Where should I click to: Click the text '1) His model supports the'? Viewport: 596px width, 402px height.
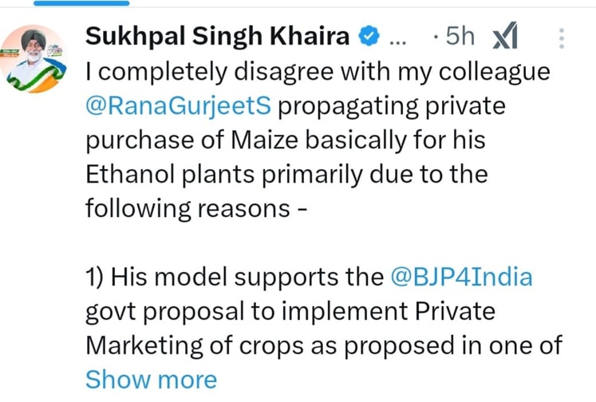[235, 277]
